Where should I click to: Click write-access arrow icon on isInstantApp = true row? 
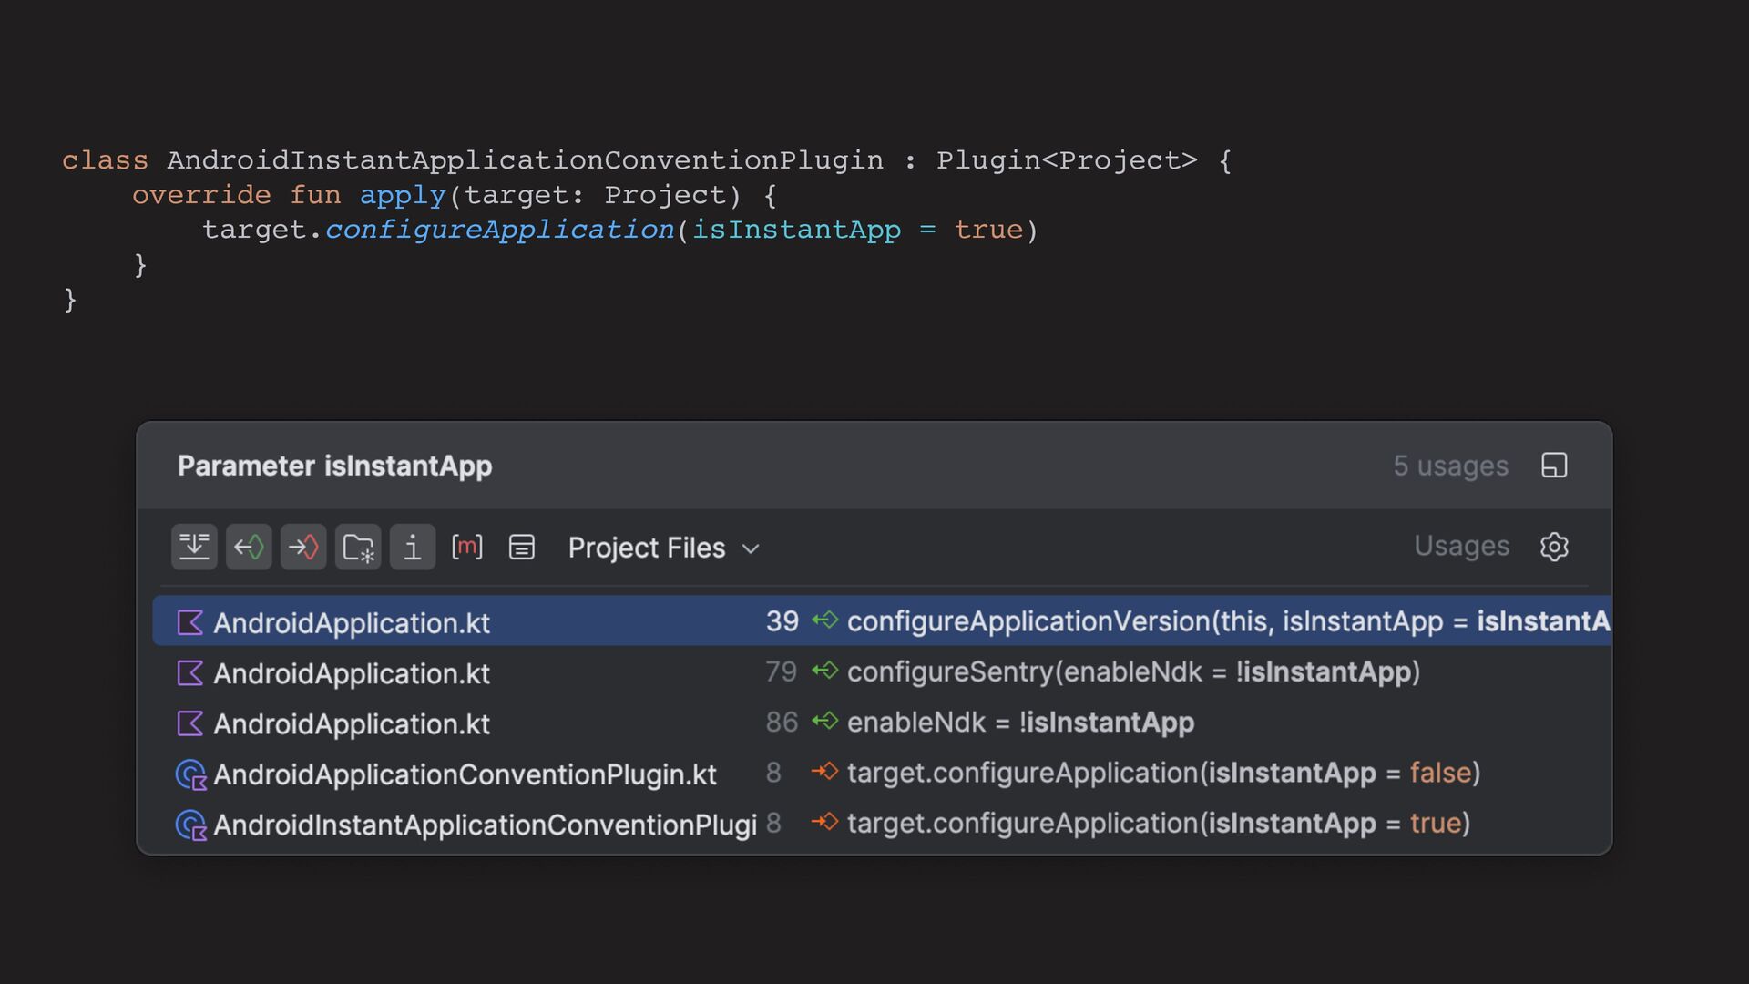click(x=824, y=822)
